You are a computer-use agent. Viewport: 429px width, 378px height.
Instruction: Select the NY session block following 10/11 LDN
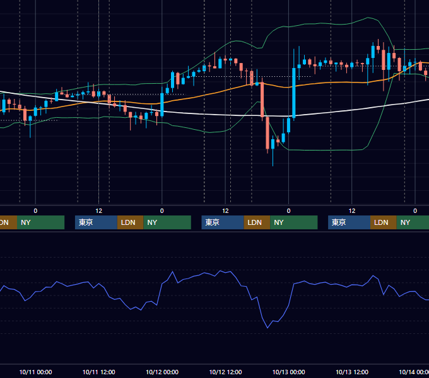pos(167,222)
